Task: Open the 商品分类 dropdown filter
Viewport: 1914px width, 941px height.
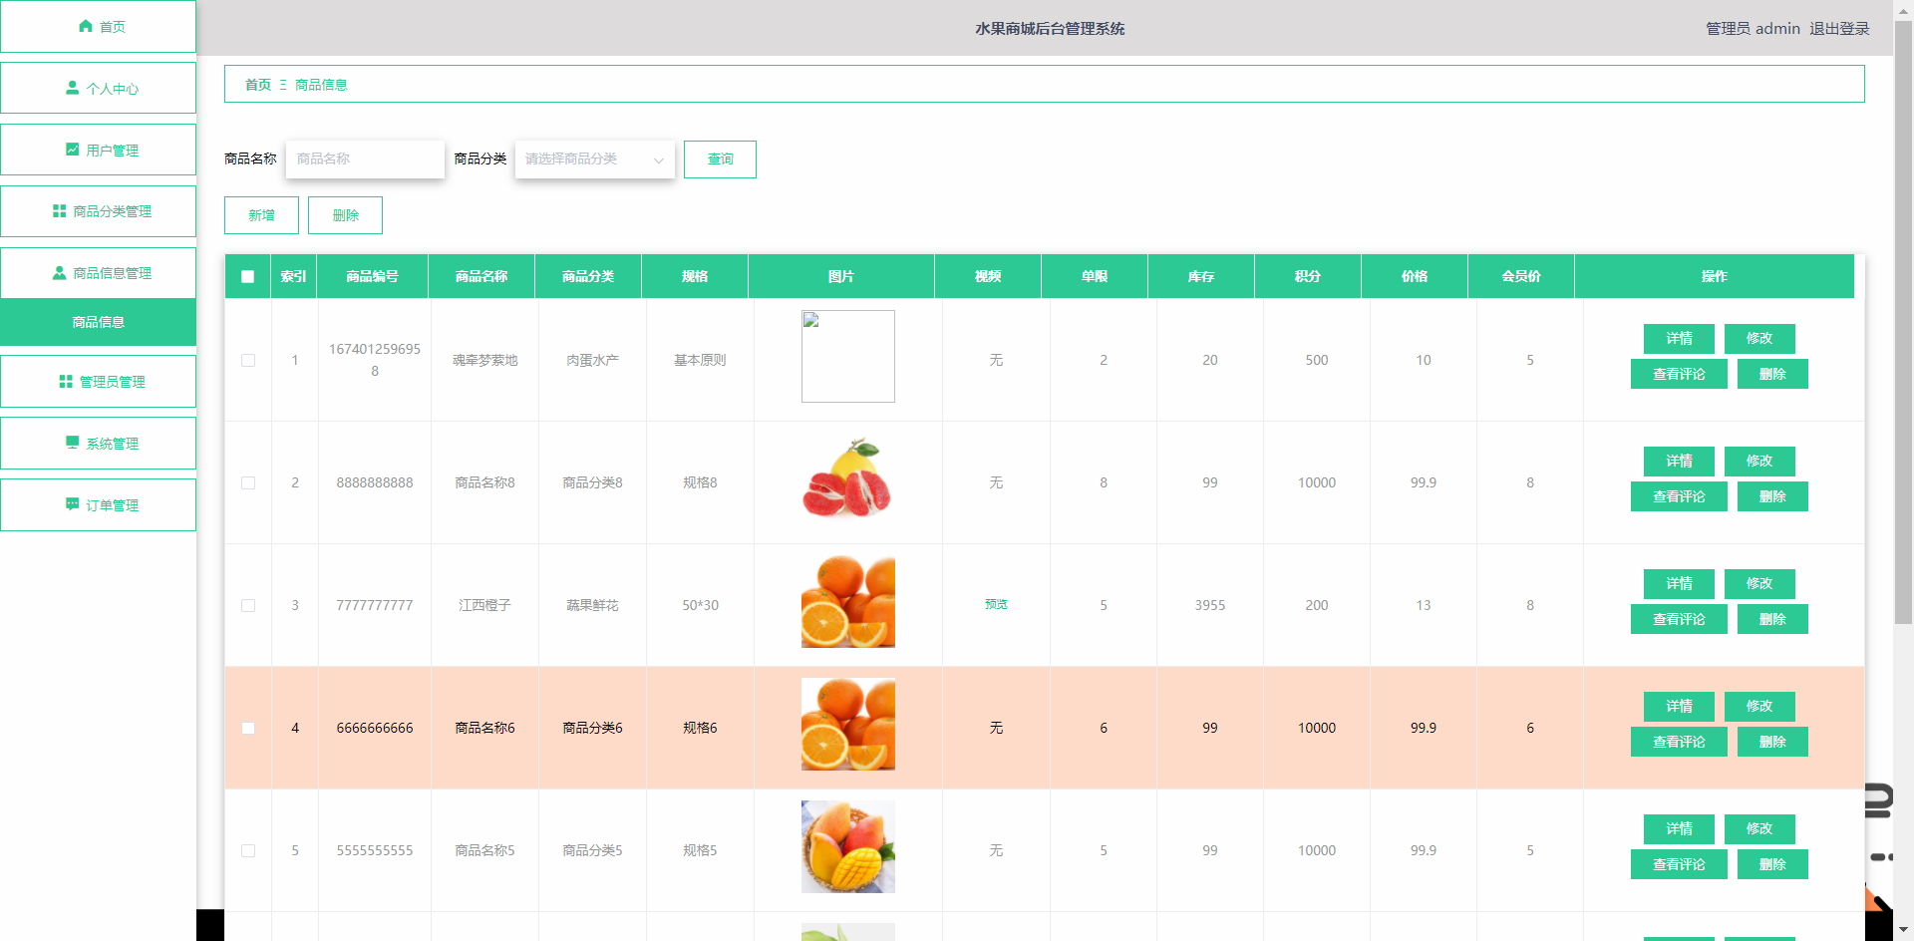Action: tap(594, 159)
